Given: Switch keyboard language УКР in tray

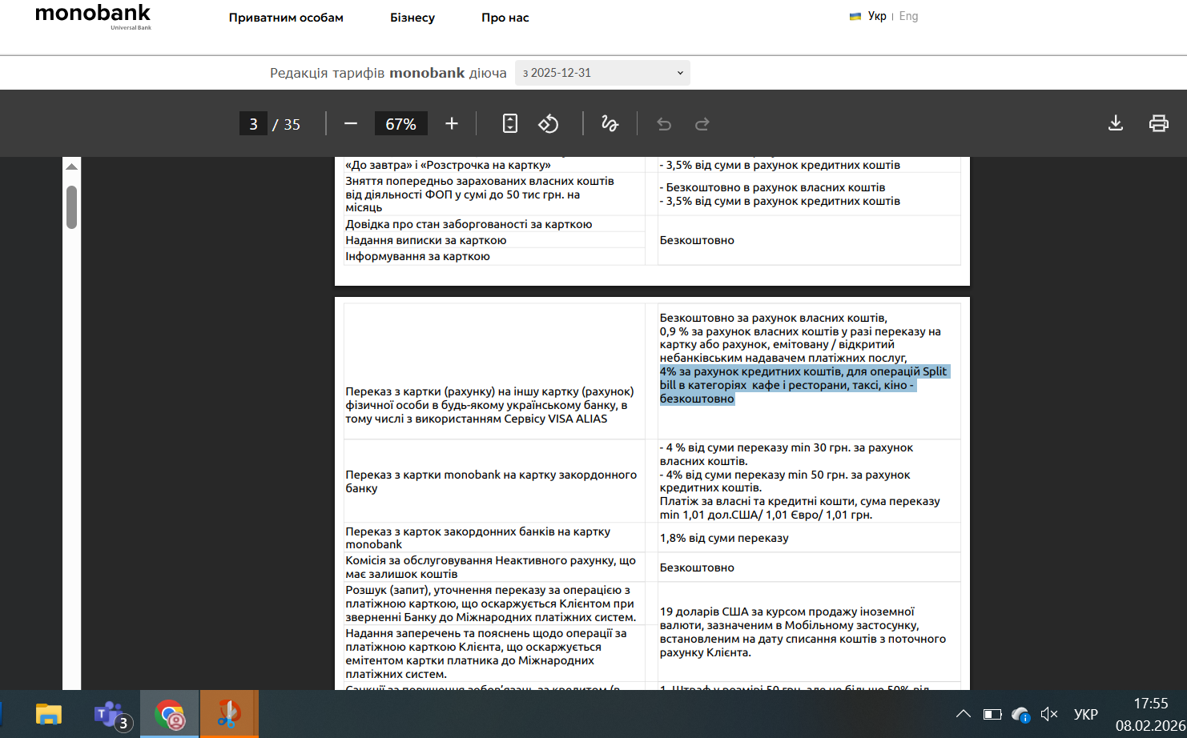Looking at the screenshot, I should click(x=1086, y=714).
